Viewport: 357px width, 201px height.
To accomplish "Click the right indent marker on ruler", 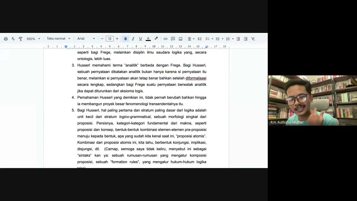I will [x=206, y=47].
